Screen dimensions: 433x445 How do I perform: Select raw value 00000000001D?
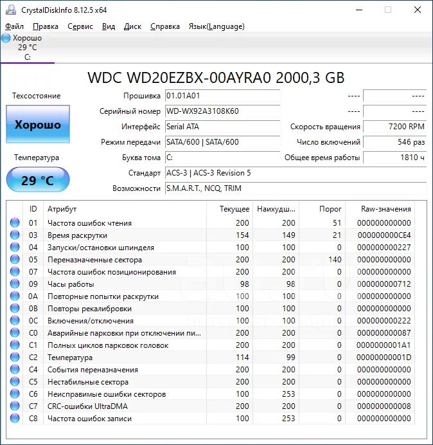(384, 358)
